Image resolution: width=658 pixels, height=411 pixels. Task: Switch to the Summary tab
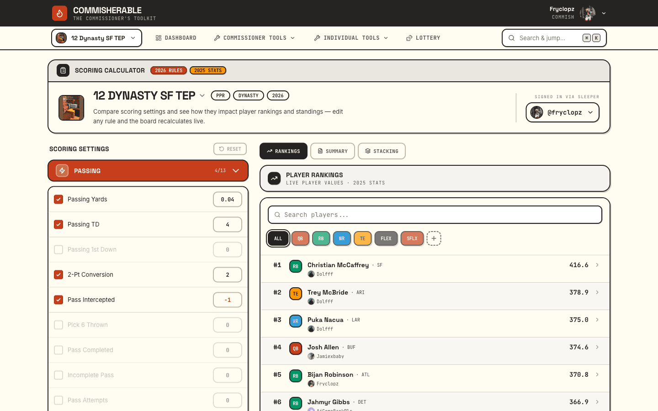click(x=333, y=151)
